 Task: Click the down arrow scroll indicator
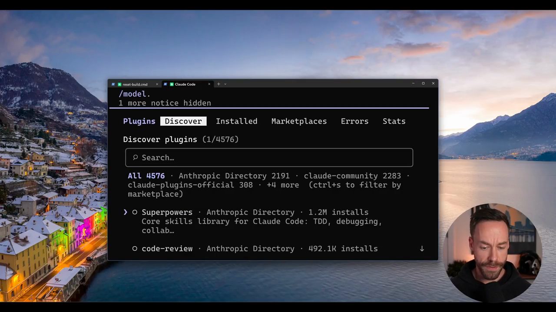click(x=422, y=249)
